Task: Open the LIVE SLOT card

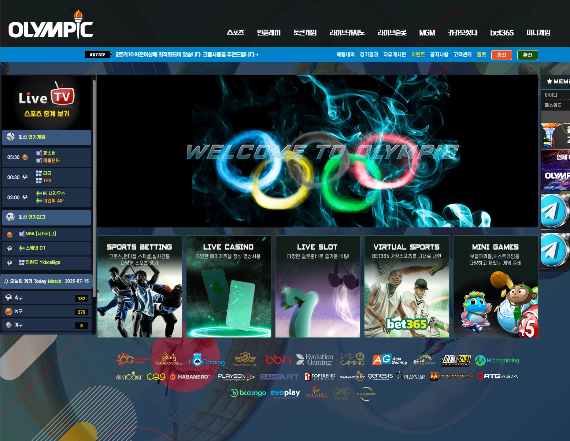Action: point(318,287)
